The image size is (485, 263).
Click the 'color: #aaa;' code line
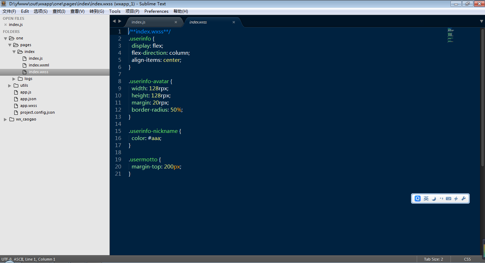[146, 138]
